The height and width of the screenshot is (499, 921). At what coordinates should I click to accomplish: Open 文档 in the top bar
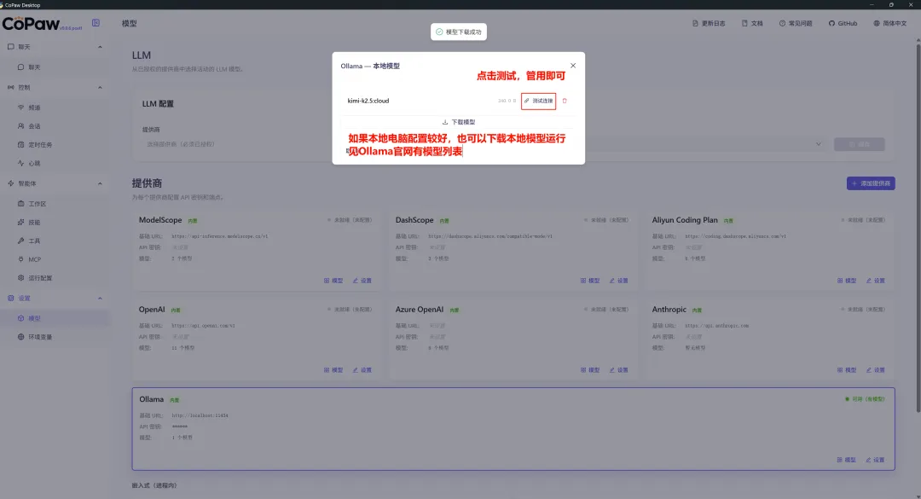pos(752,24)
